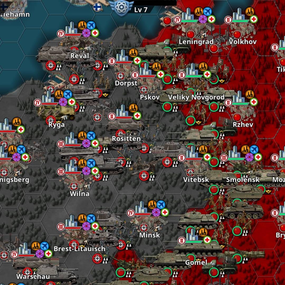
Task: Select Smolensk's blue airport icon
Action: (x=254, y=149)
